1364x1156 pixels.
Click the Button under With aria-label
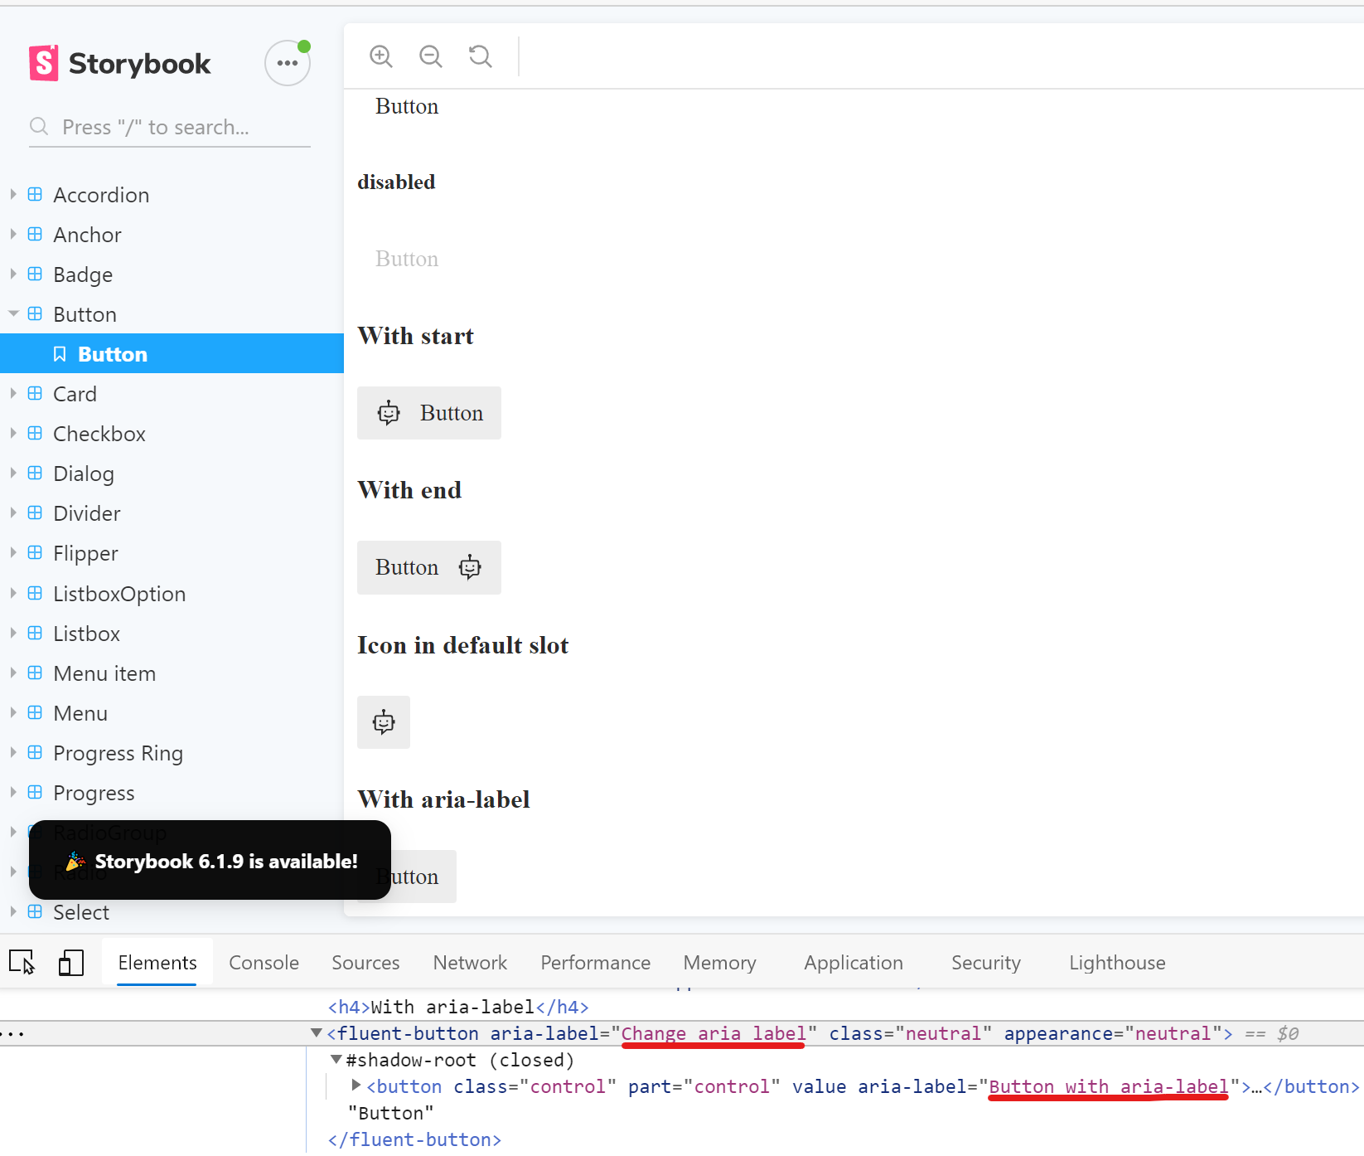423,877
